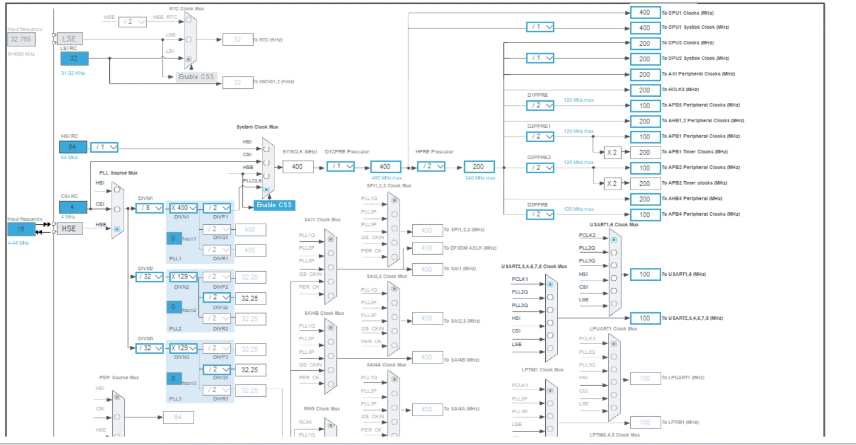Open the DIVM1 /8 dropdown
This screenshot has height=445, width=856.
(x=150, y=208)
